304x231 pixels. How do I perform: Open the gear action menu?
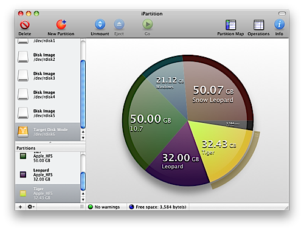point(31,207)
